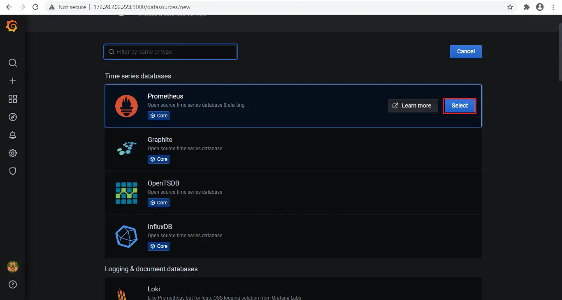Screen dimensions: 562x300
Task: Open Server Admin shield icon
Action: [12, 171]
